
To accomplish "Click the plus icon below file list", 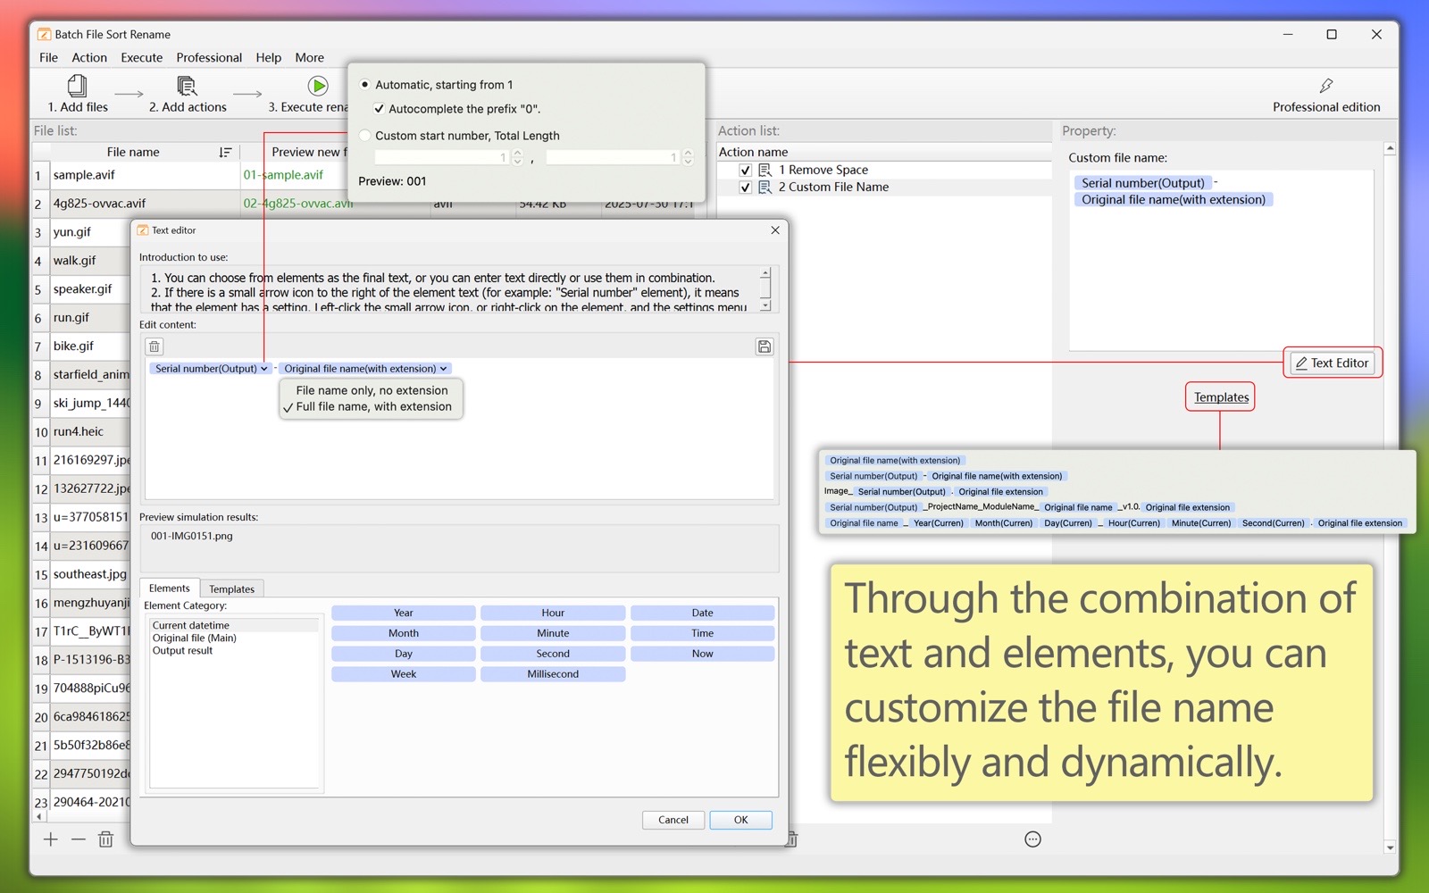I will (x=51, y=839).
